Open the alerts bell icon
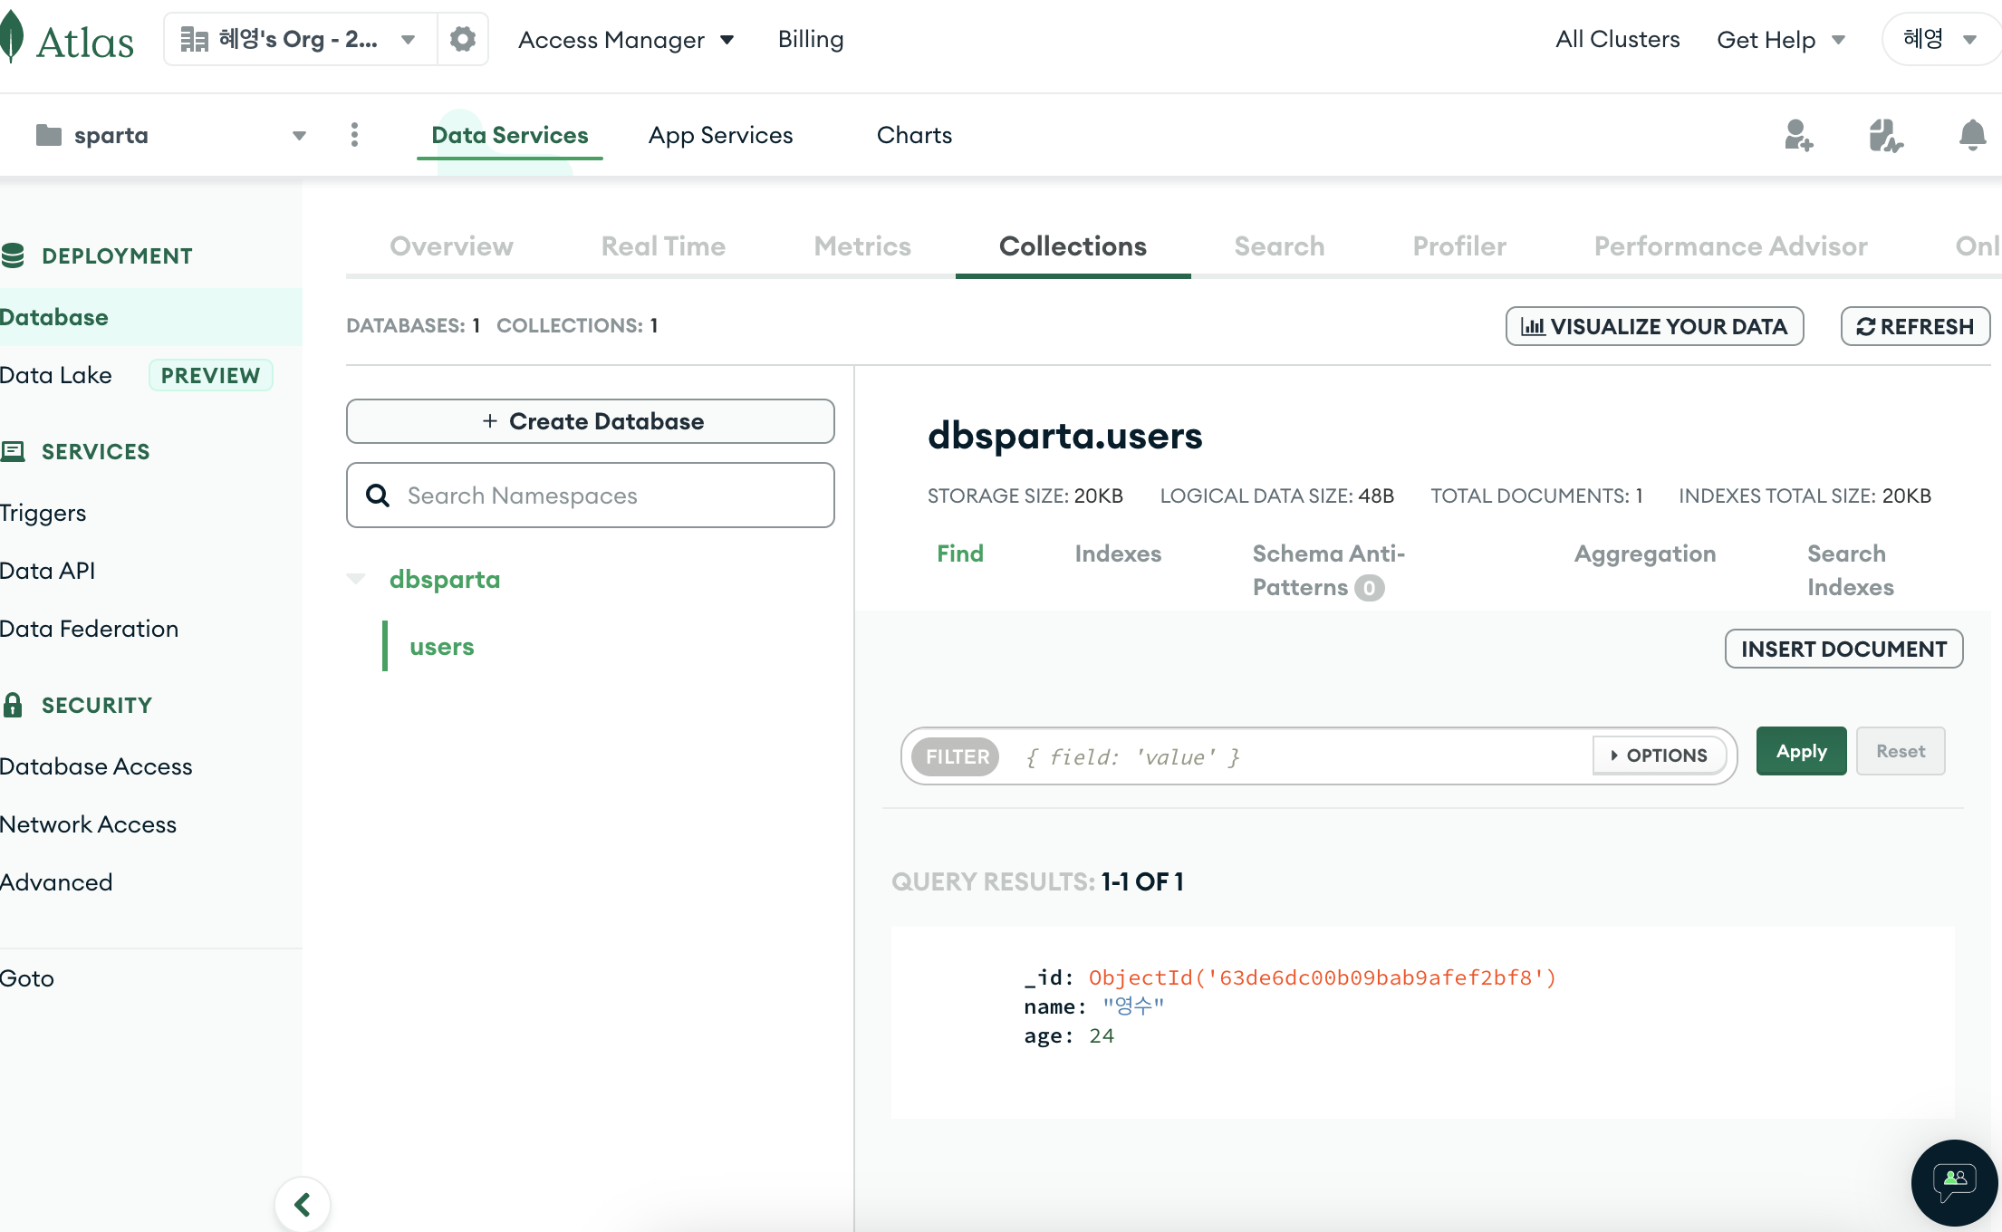This screenshot has height=1232, width=2002. pos(1972,136)
